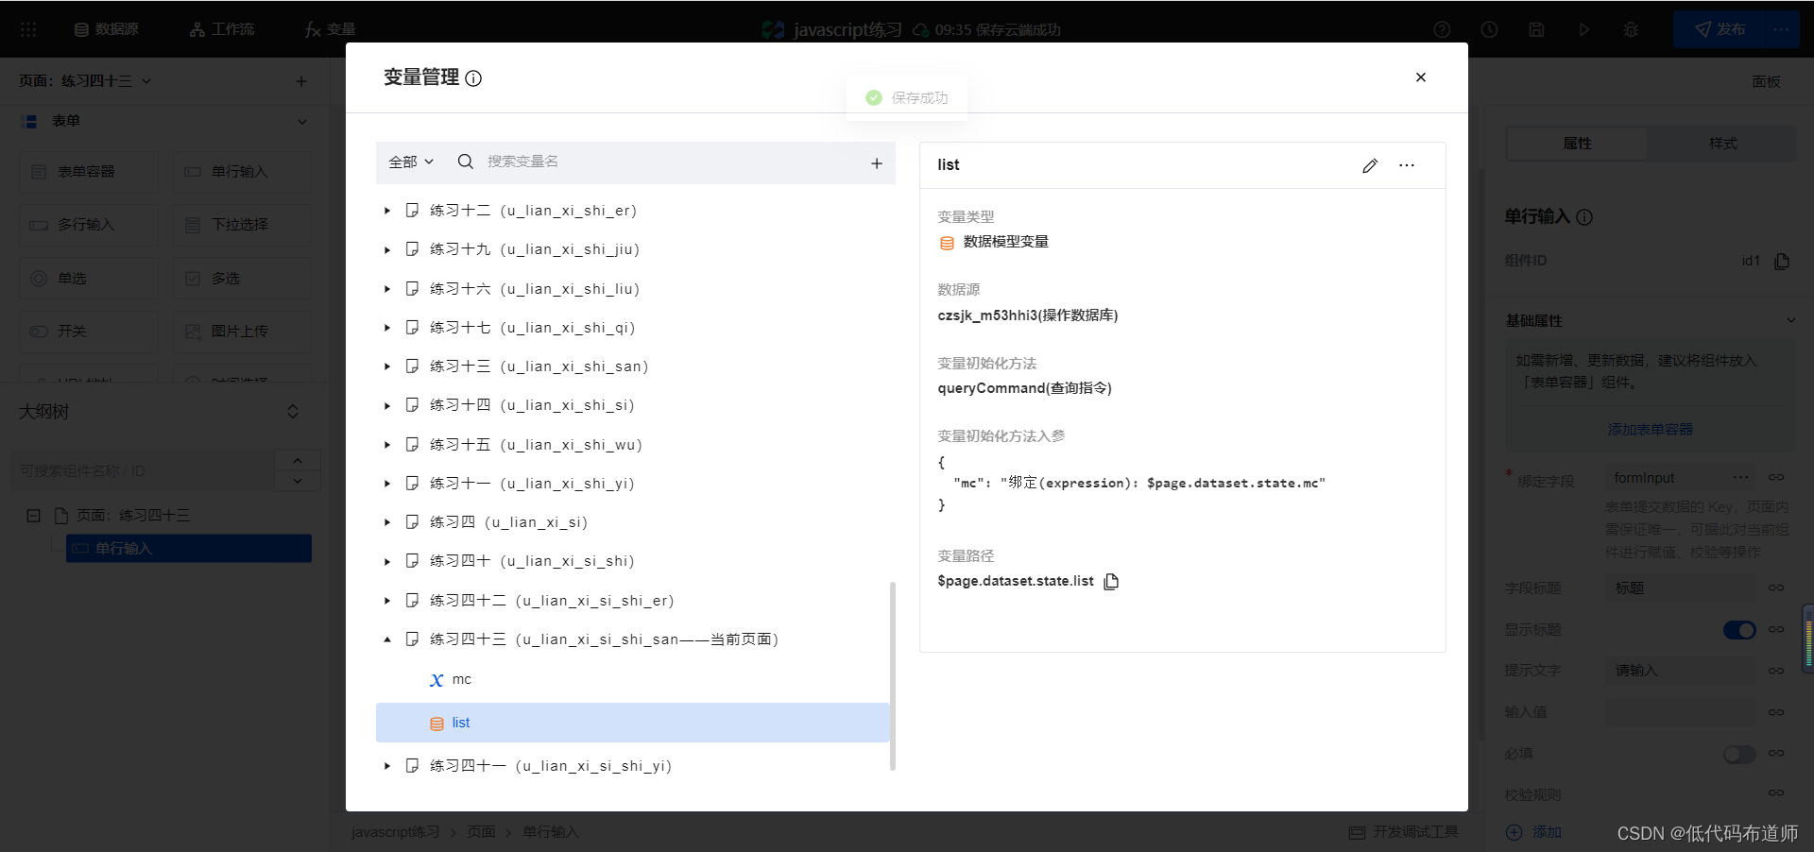Pick the 表单容器 component
Viewport: 1814px width, 852px height.
89,172
